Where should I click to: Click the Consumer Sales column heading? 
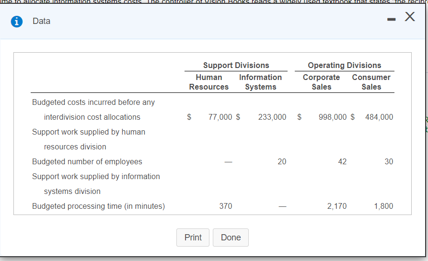(x=371, y=82)
